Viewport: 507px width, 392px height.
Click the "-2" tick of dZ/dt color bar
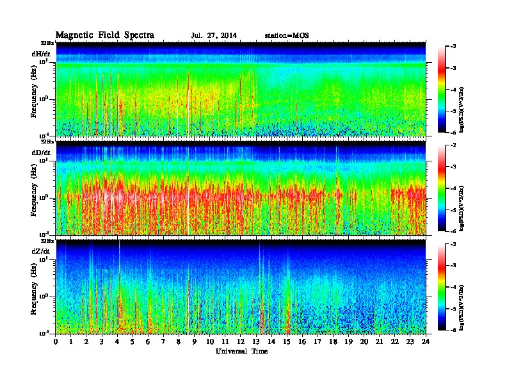point(453,244)
